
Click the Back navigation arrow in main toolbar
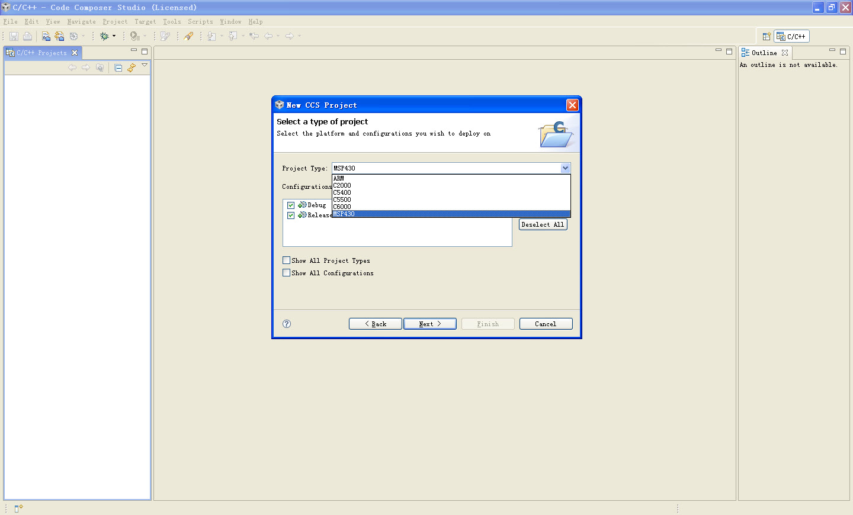(x=268, y=36)
